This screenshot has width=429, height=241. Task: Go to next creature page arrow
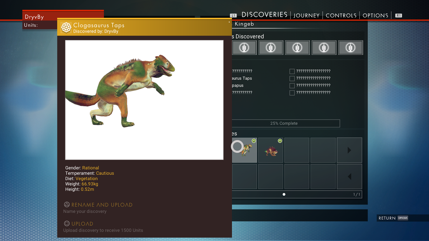point(349,150)
